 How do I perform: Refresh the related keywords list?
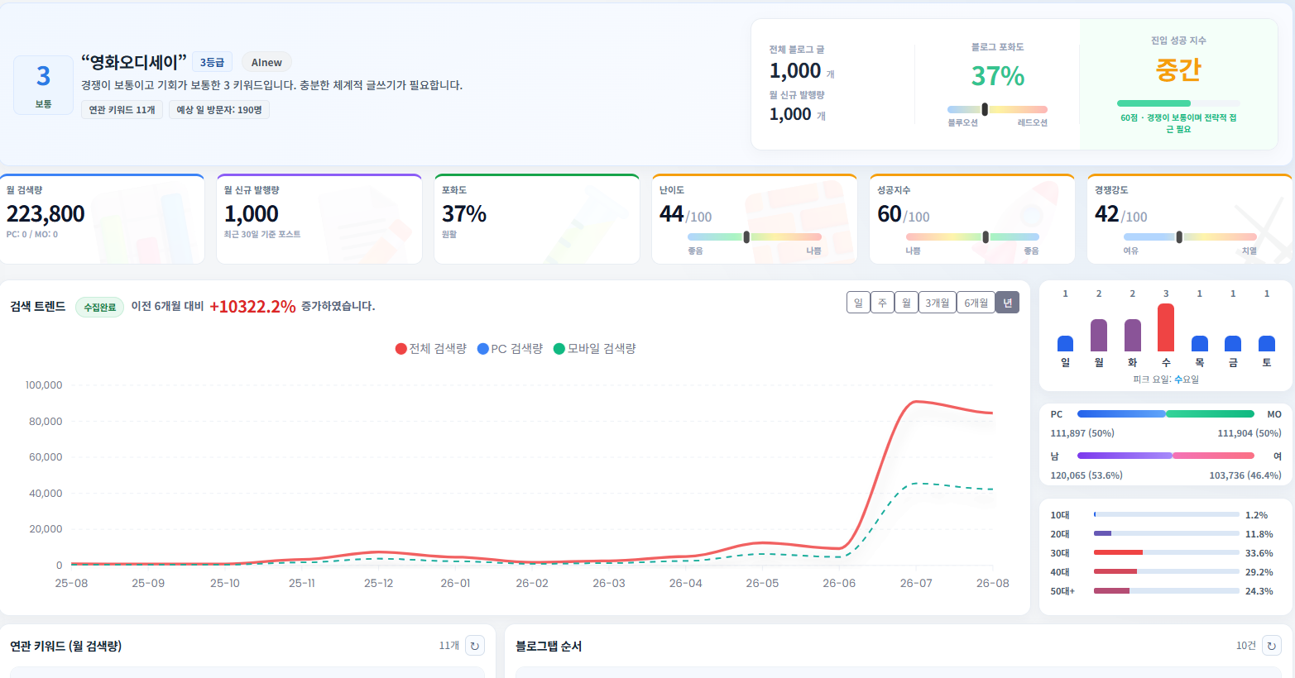point(475,646)
